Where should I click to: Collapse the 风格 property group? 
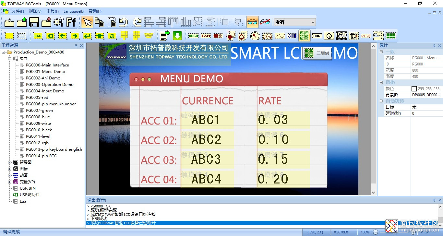click(381, 83)
